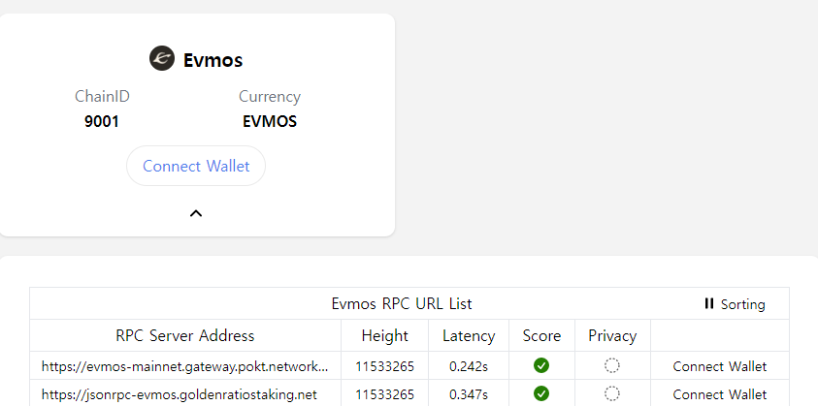Viewport: 818px width, 406px height.
Task: Click the Evmos chain name heading
Action: coord(213,60)
